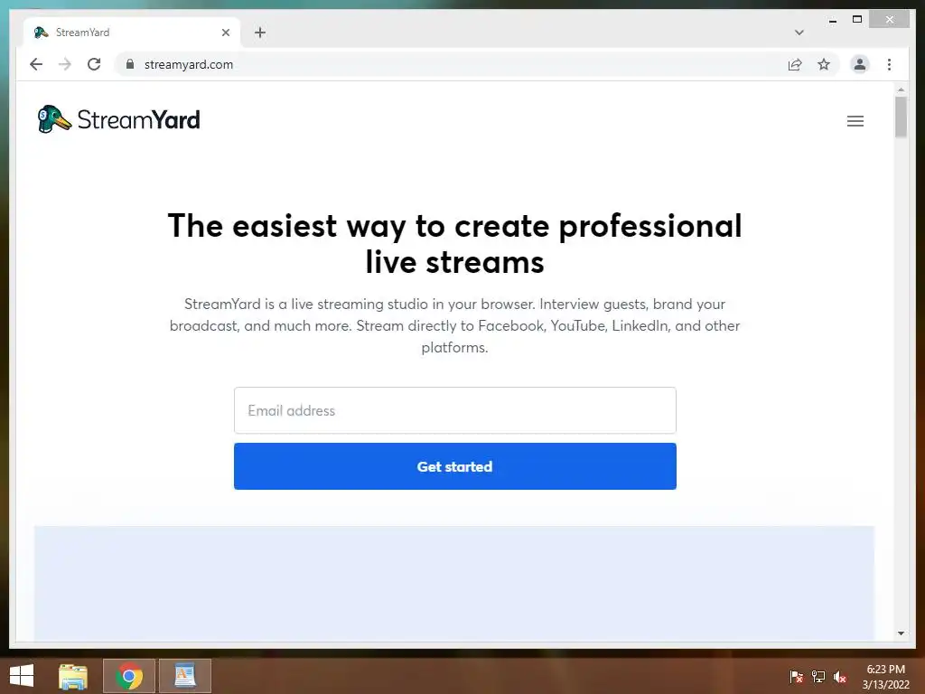Image resolution: width=925 pixels, height=694 pixels.
Task: Open the Windows Start menu
Action: tap(22, 676)
